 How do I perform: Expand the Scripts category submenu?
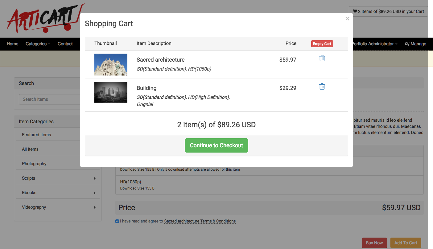(x=95, y=178)
